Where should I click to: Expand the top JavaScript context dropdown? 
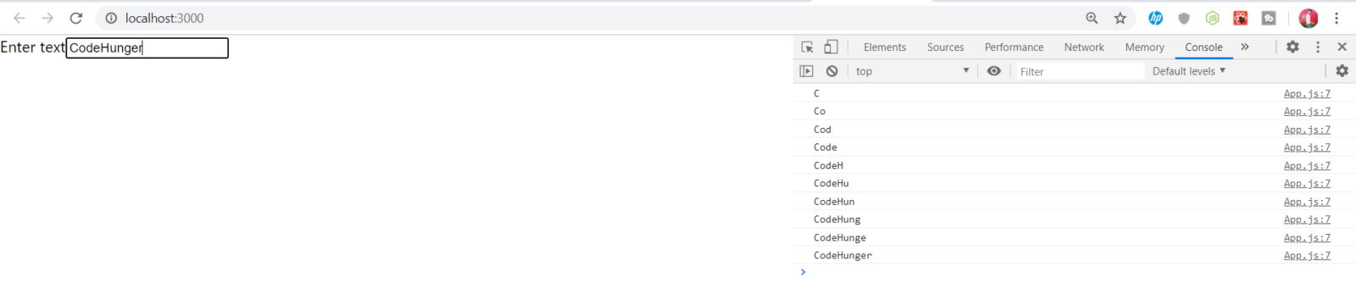(912, 71)
